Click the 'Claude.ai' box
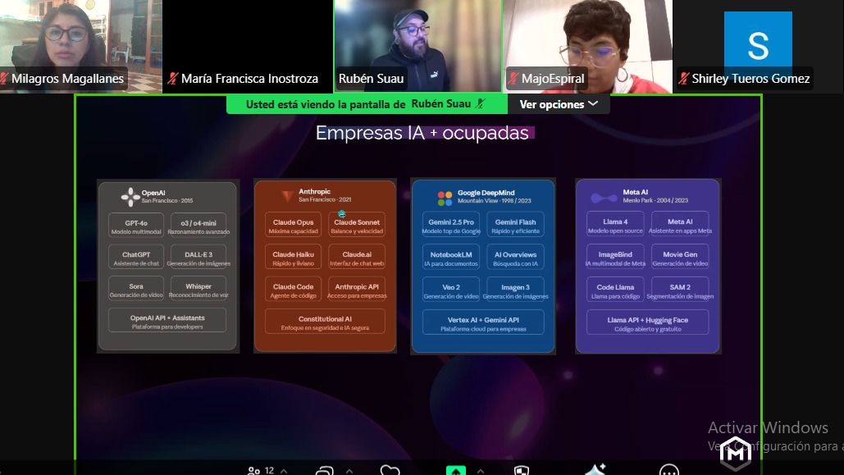 pyautogui.click(x=357, y=258)
